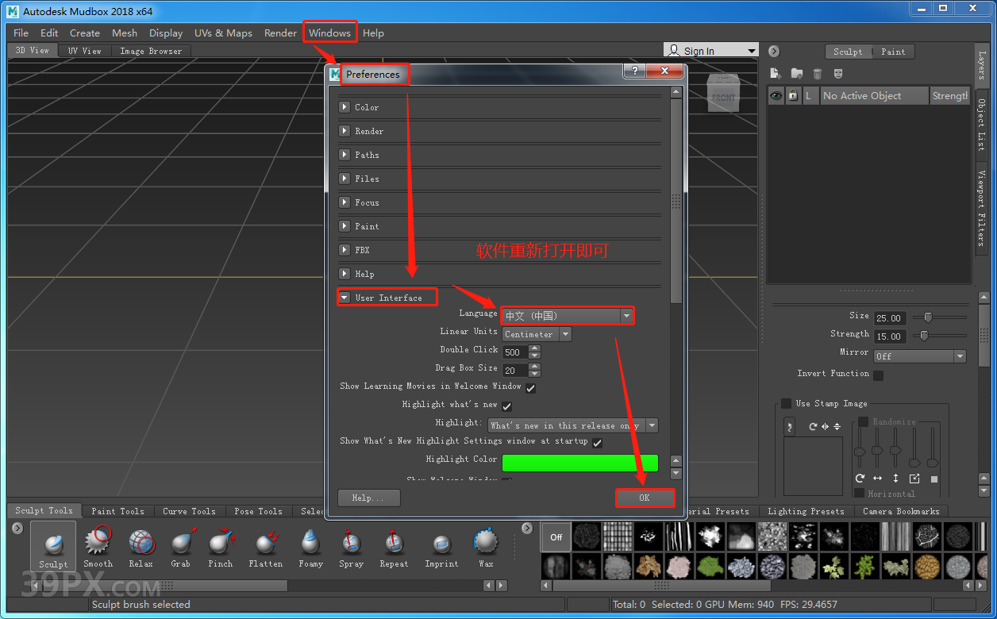Click the green Highlight Color swatch
The width and height of the screenshot is (997, 619).
pos(580,462)
